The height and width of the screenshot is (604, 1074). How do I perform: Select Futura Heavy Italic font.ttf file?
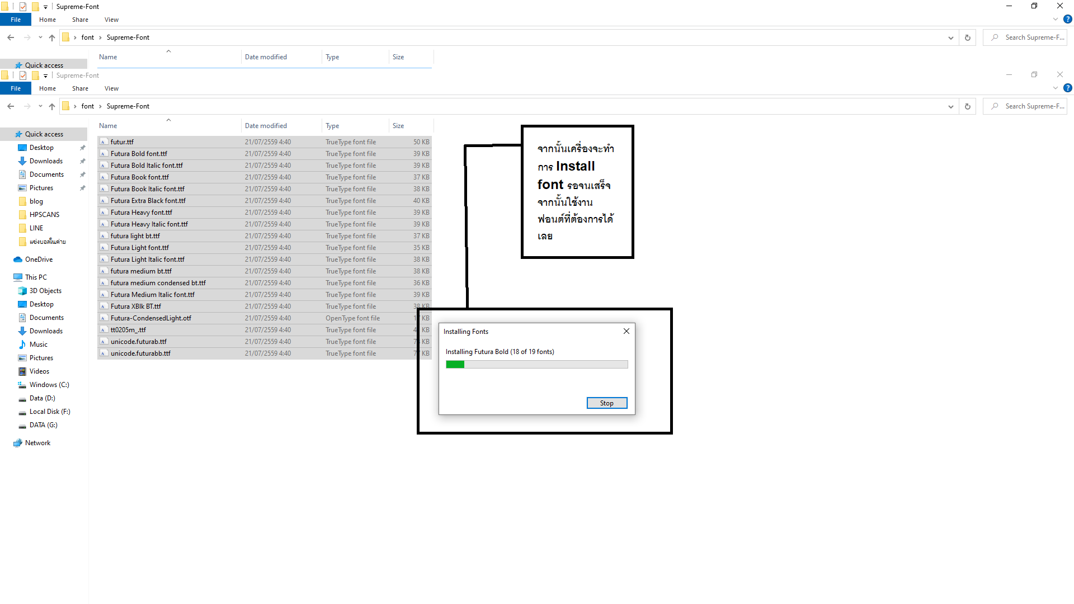[264, 224]
